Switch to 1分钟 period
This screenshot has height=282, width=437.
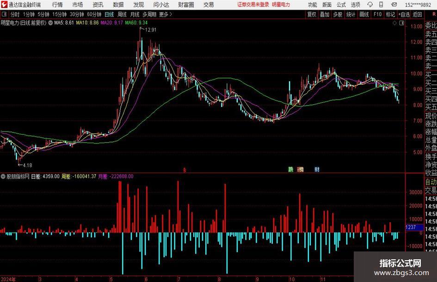[29, 14]
